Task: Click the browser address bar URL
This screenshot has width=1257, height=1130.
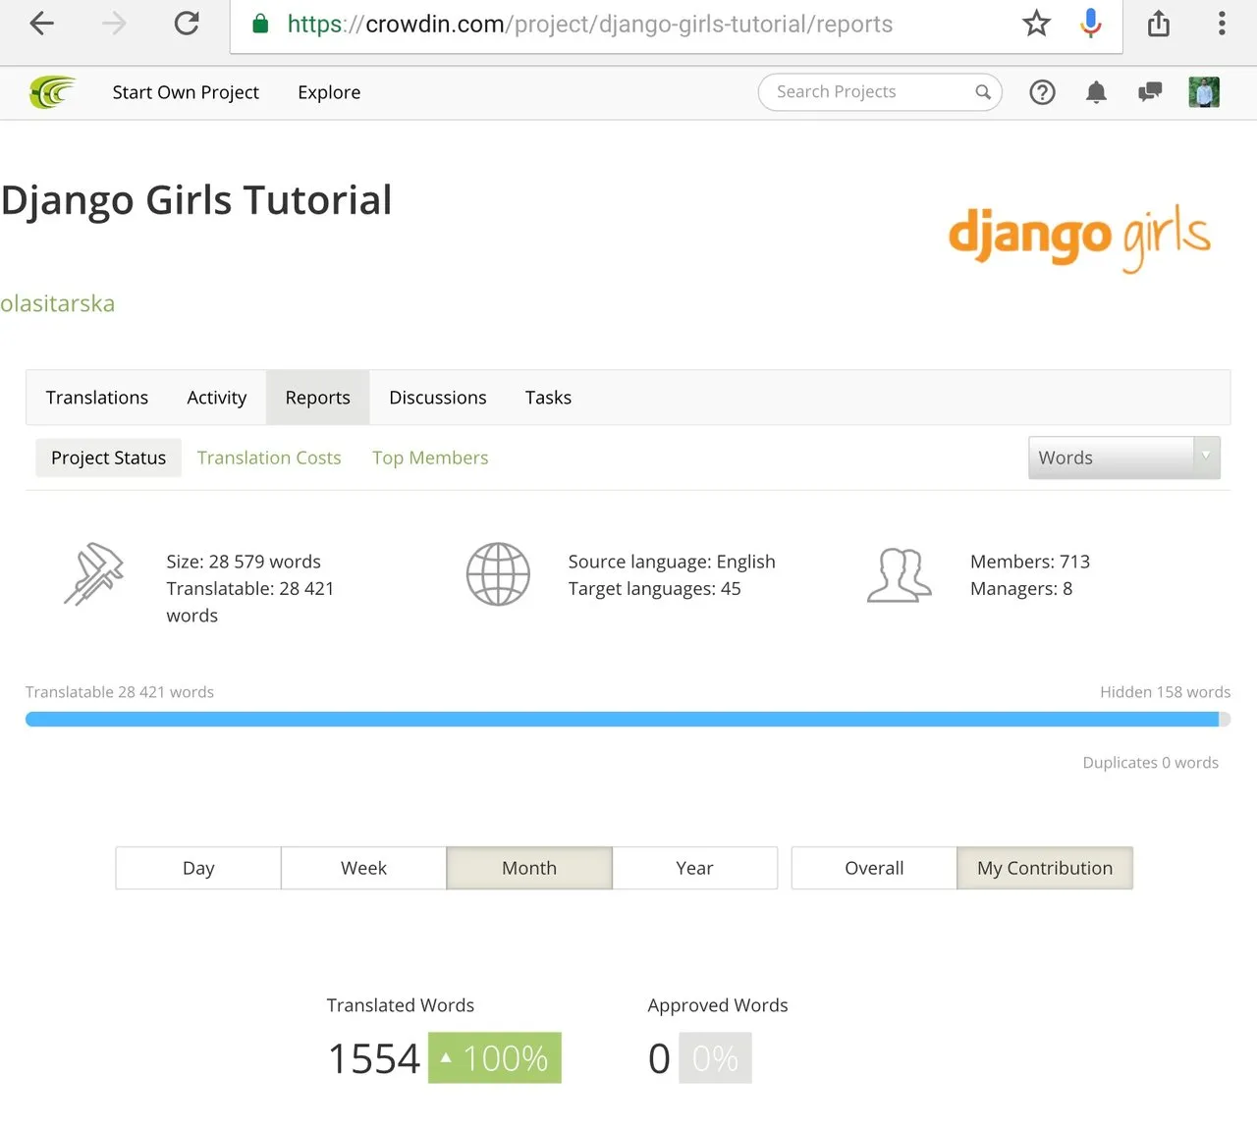Action: tap(589, 24)
